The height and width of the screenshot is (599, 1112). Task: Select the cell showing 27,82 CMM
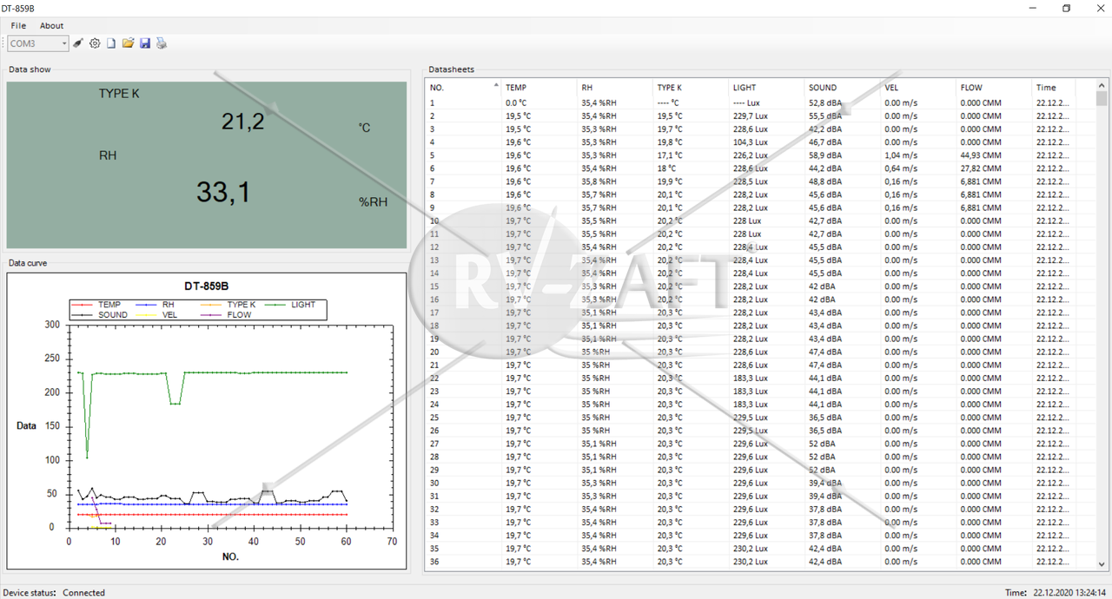(981, 168)
